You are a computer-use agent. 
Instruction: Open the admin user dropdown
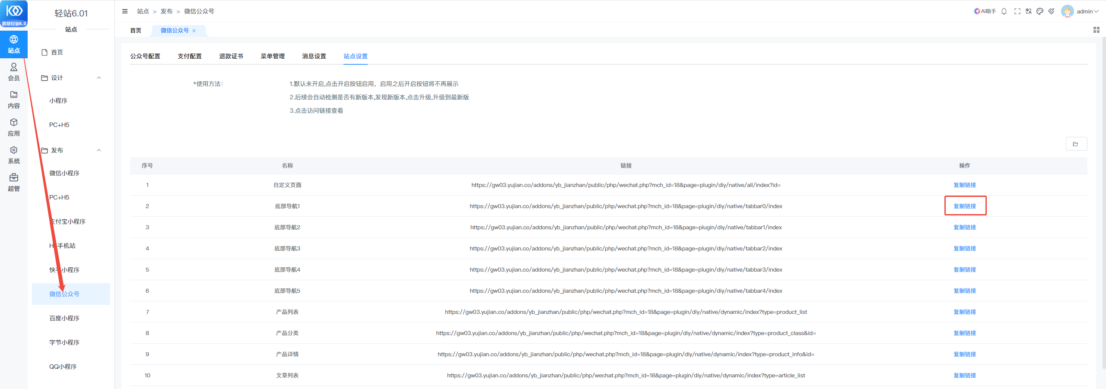click(x=1080, y=11)
